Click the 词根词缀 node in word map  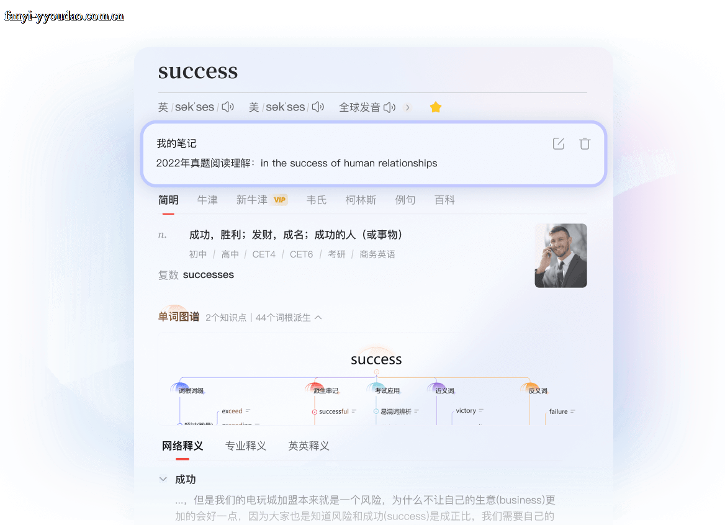pyautogui.click(x=191, y=390)
